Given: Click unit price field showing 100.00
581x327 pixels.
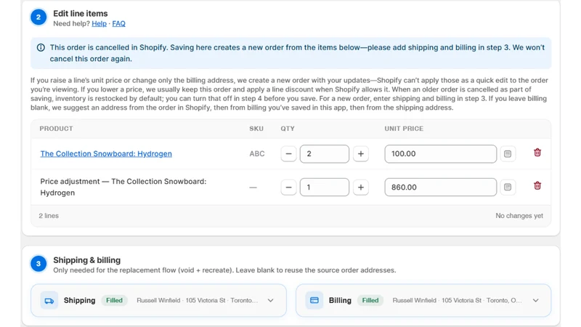Looking at the screenshot, I should tap(441, 154).
